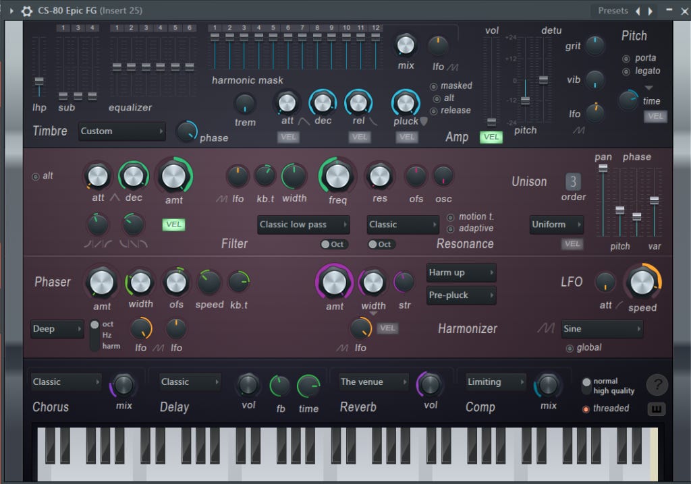Viewport: 691px width, 484px height.
Task: Open the Comp Limiting type menu
Action: [496, 382]
